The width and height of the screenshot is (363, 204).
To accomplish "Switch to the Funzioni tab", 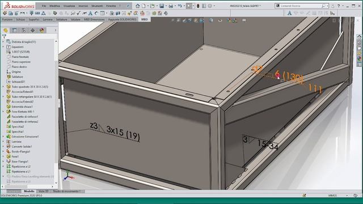I will [7, 20].
